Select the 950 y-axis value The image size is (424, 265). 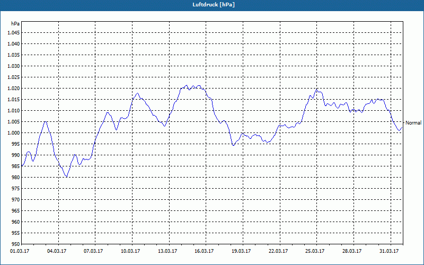pos(16,244)
